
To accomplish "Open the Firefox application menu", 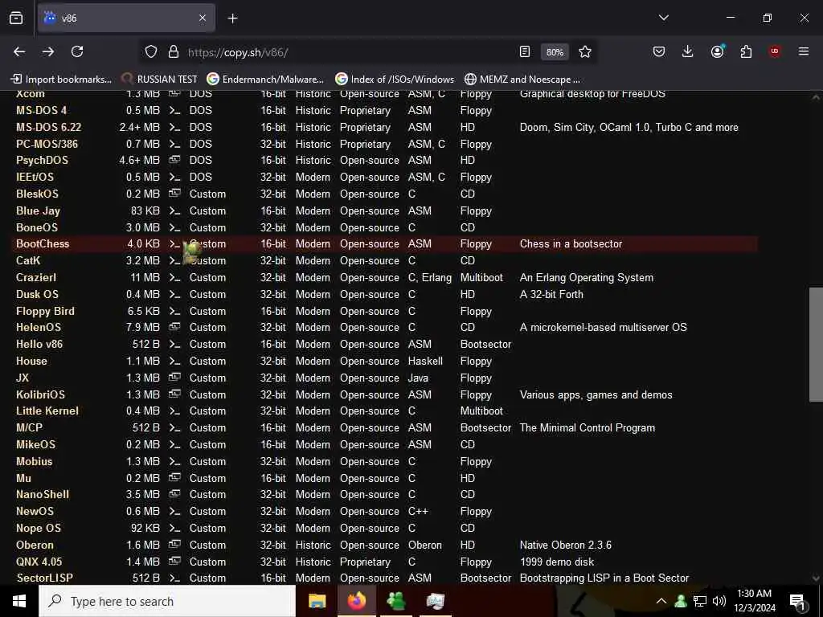I will click(804, 51).
